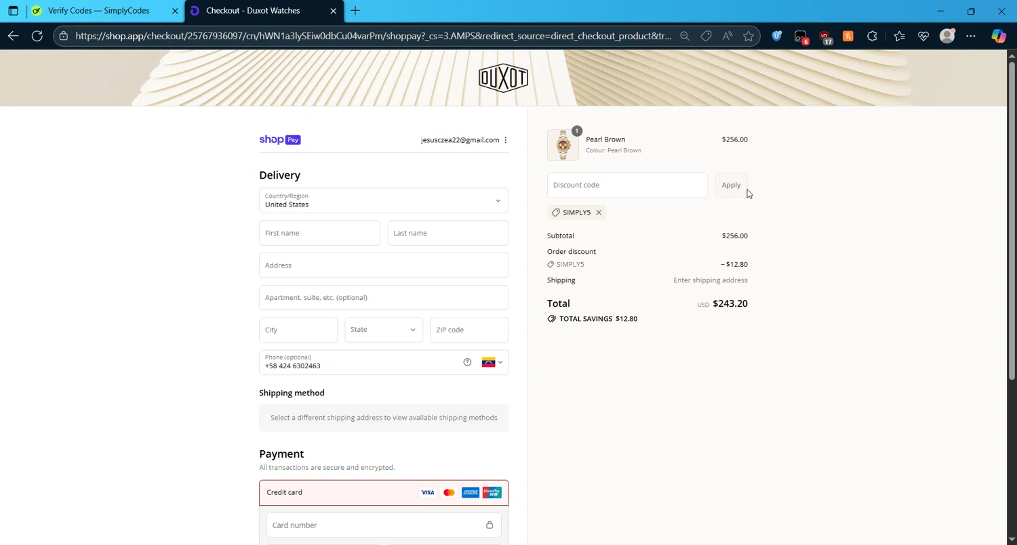Click the TOTAL SAVINGS $12.80 text

click(x=598, y=319)
